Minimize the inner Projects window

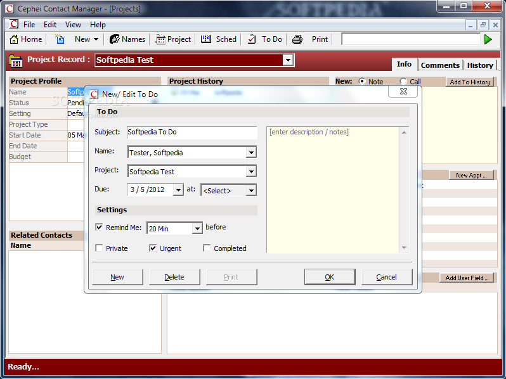470,25
